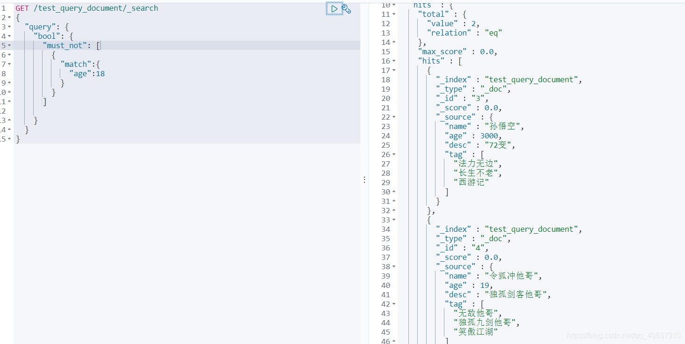Click the "_id" : "4" line in output

coord(462,248)
